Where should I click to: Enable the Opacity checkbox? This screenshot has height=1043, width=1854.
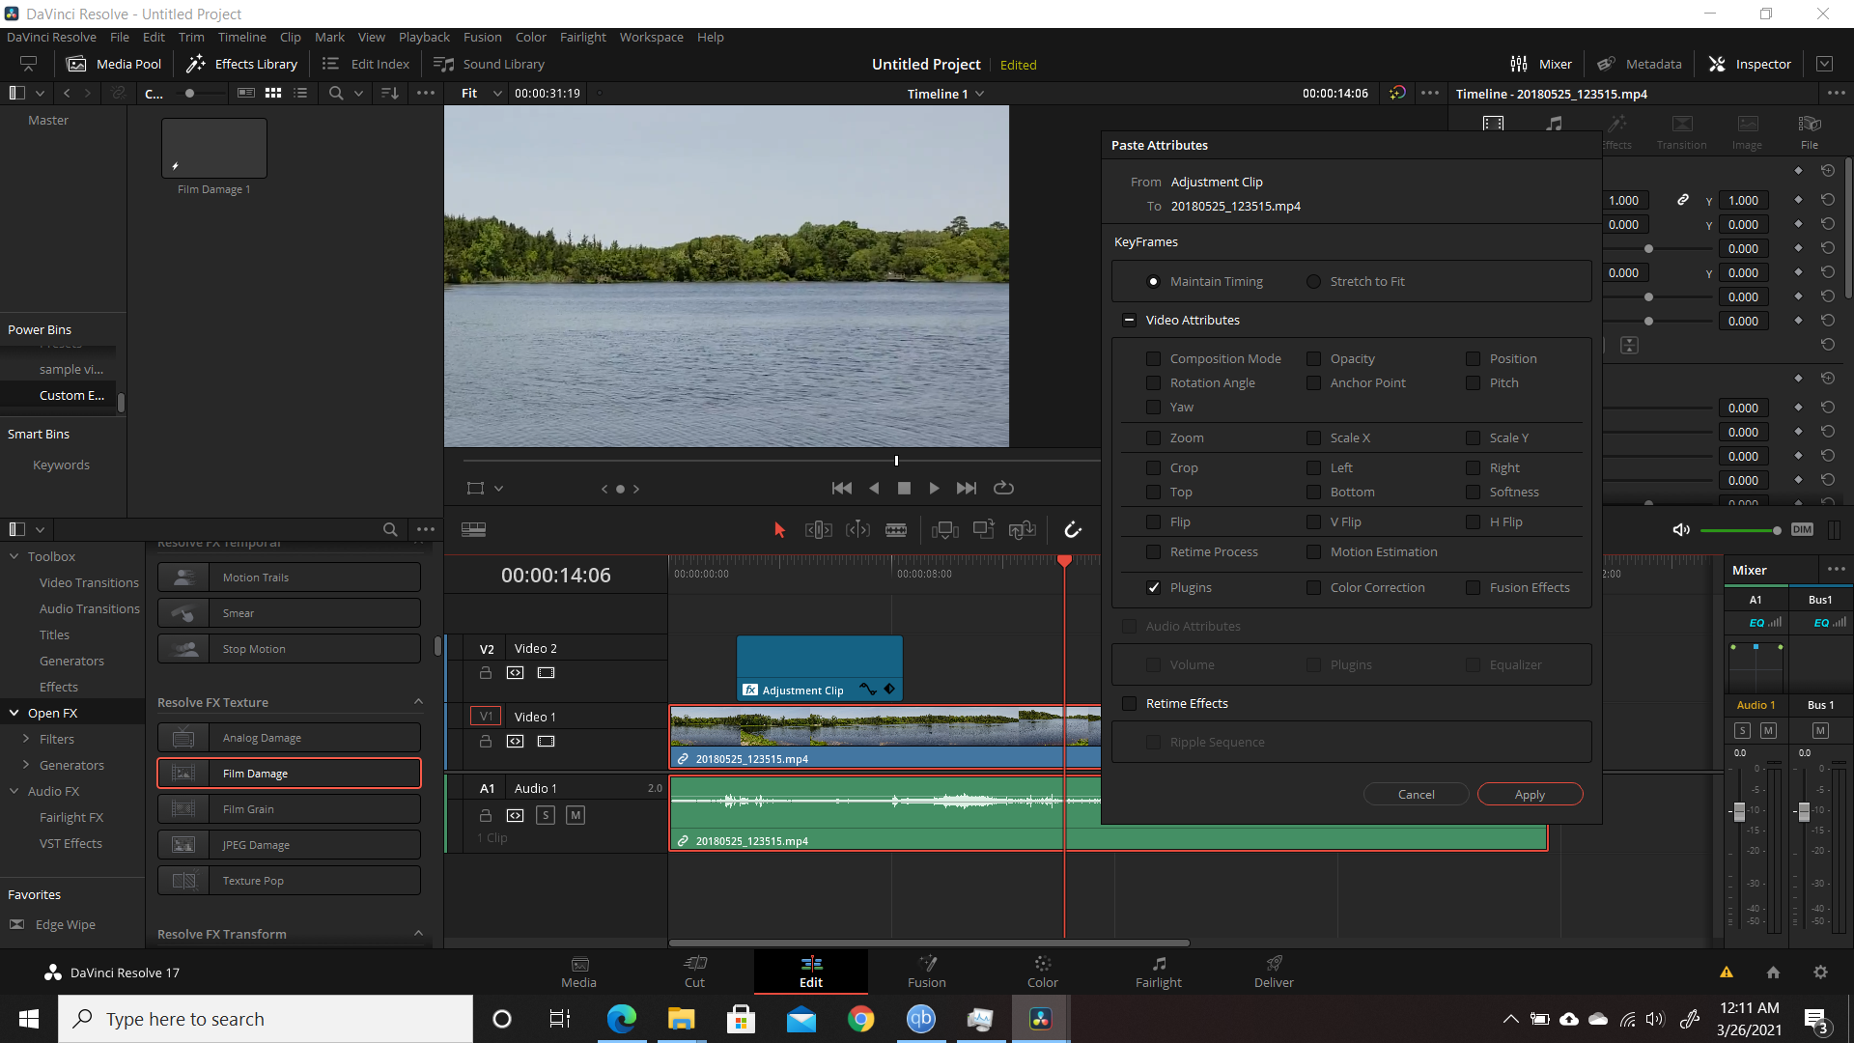click(1313, 359)
